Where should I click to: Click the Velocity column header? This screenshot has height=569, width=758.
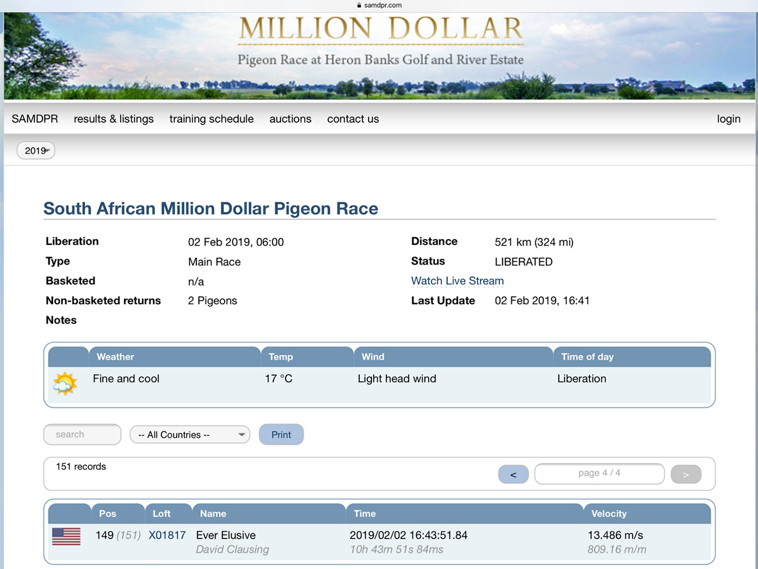[609, 514]
